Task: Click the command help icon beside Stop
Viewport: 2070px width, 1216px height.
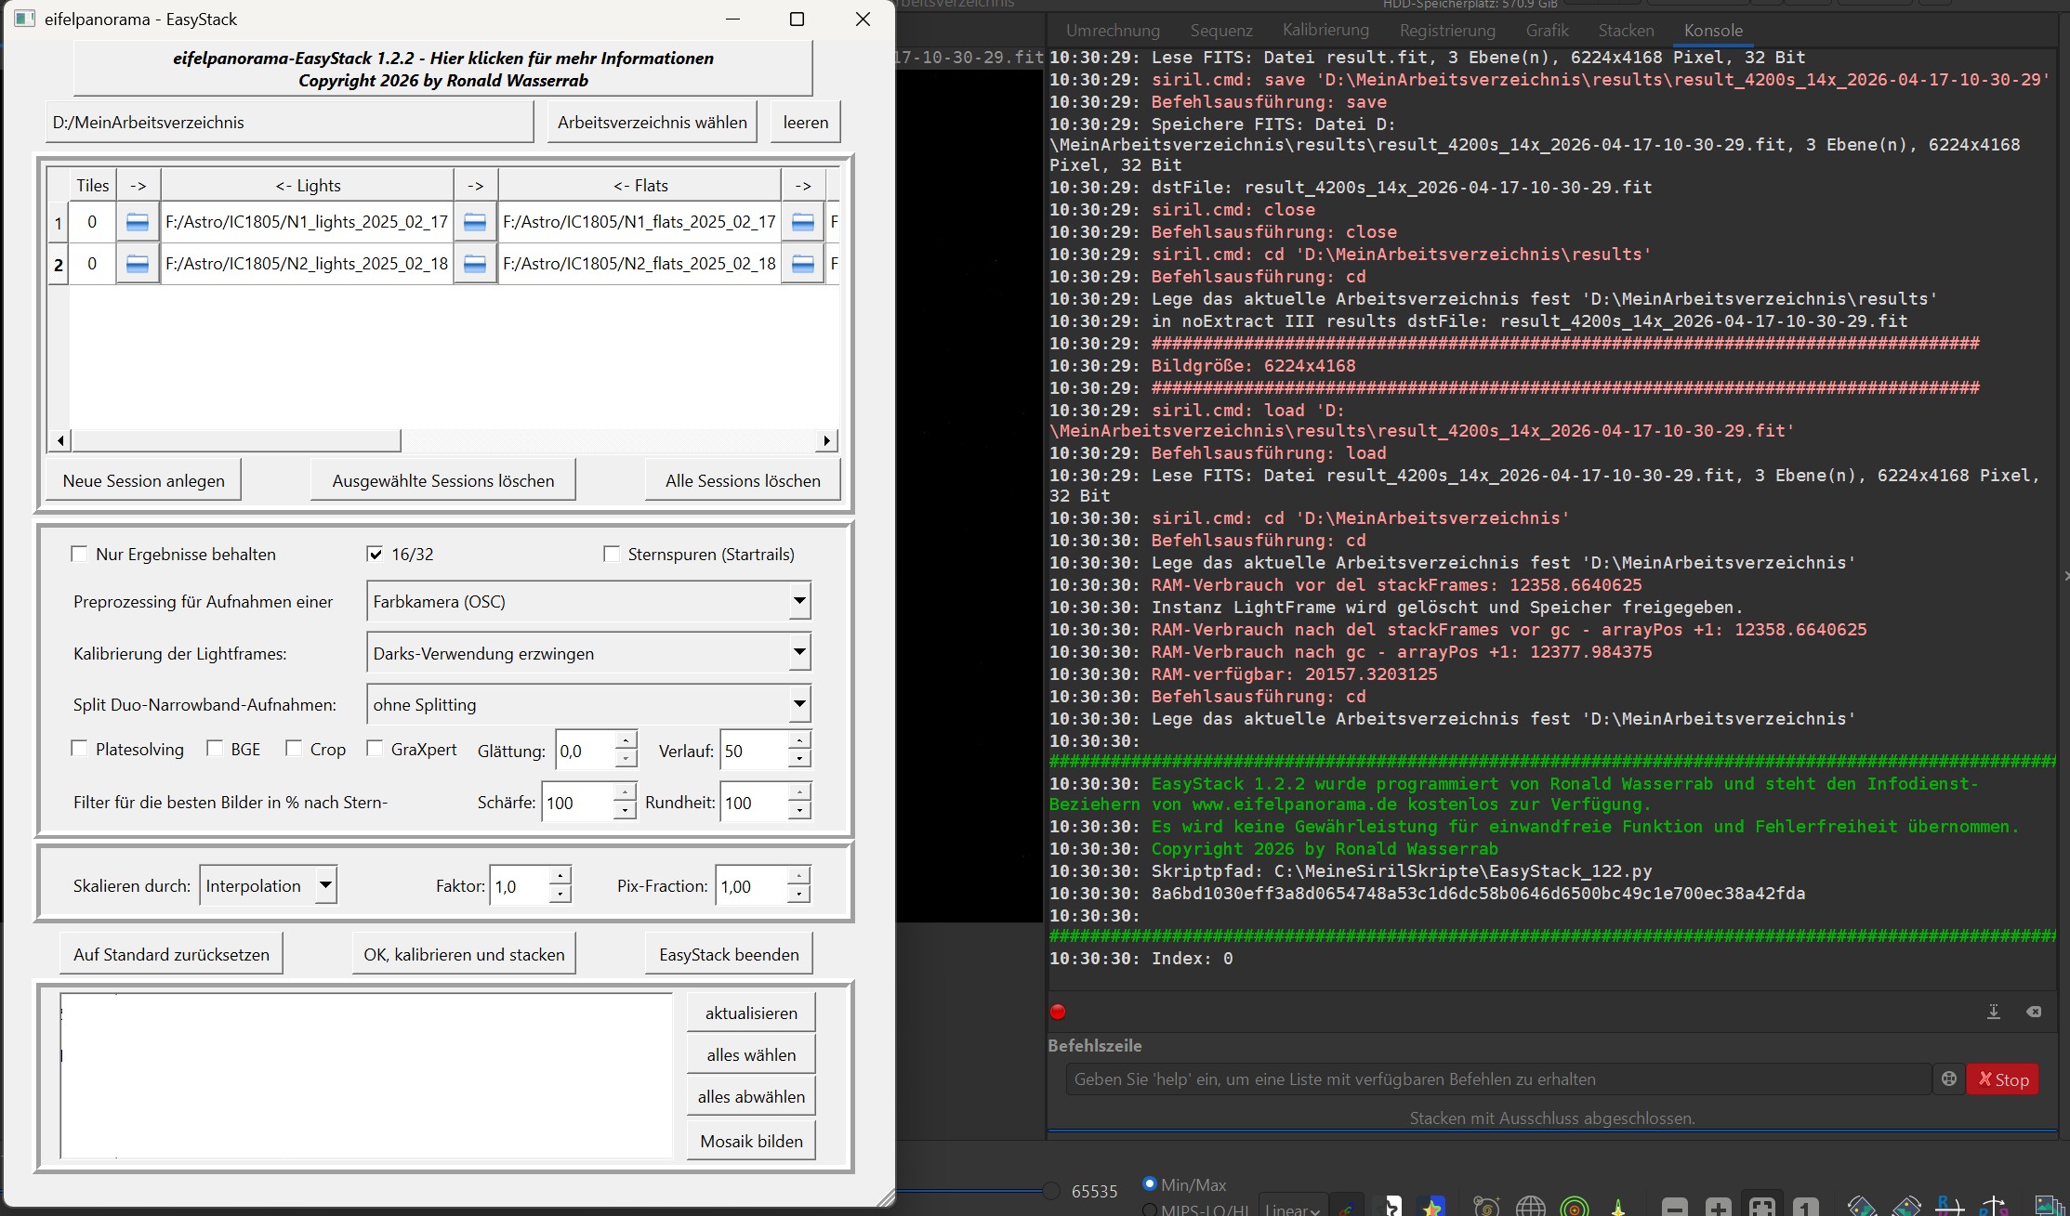Action: 1949,1079
